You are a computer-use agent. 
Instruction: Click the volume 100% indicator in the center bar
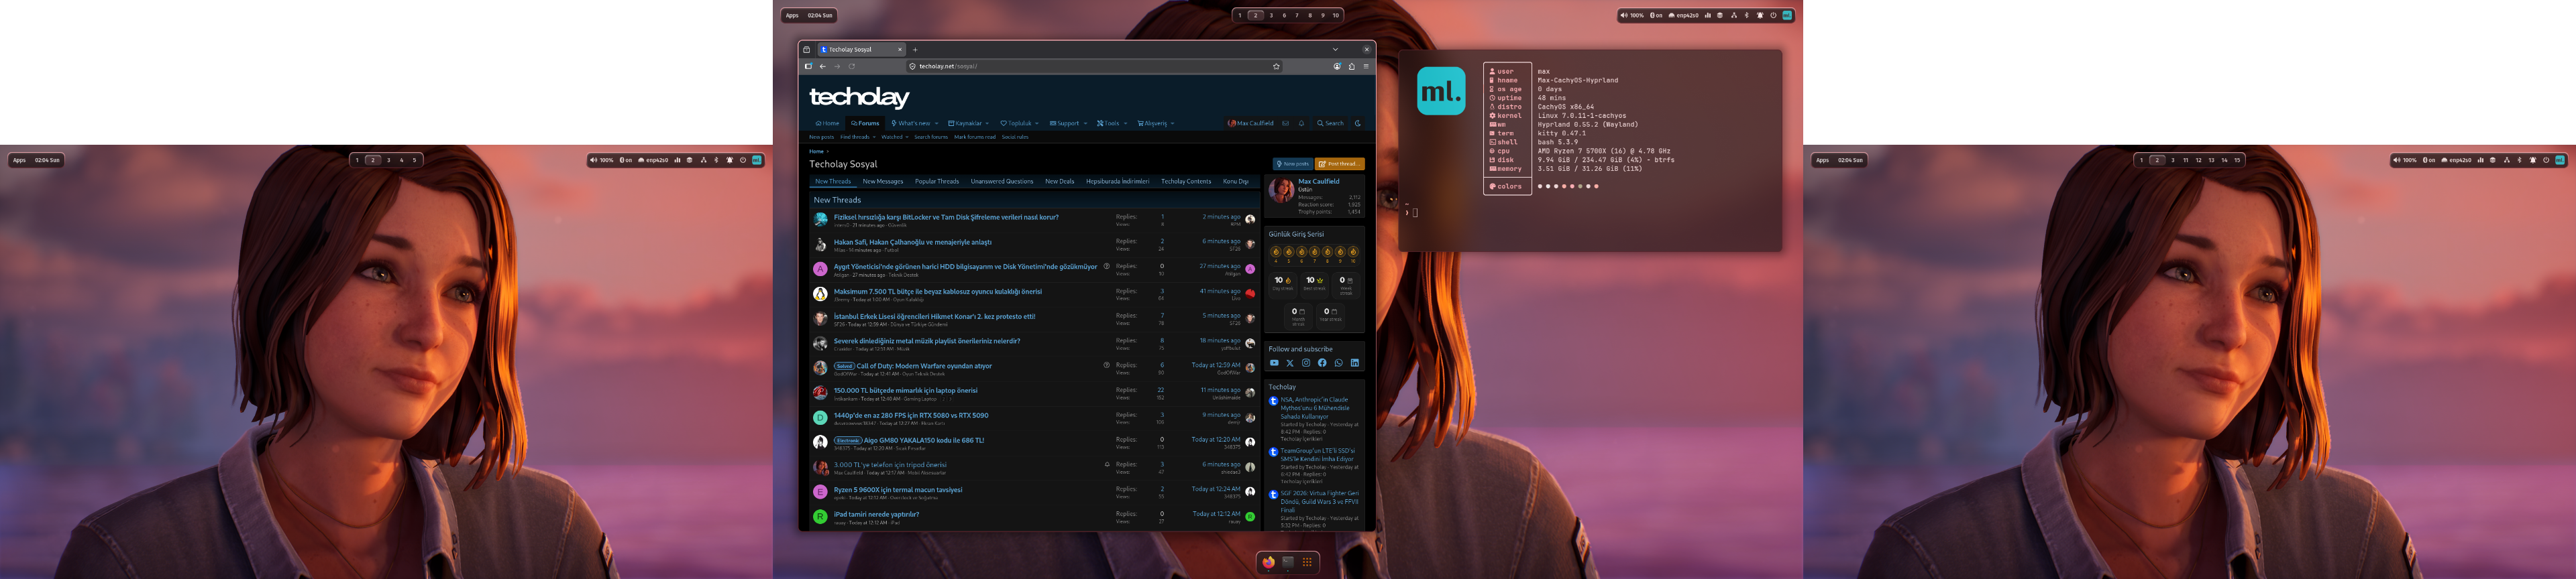tap(1633, 15)
